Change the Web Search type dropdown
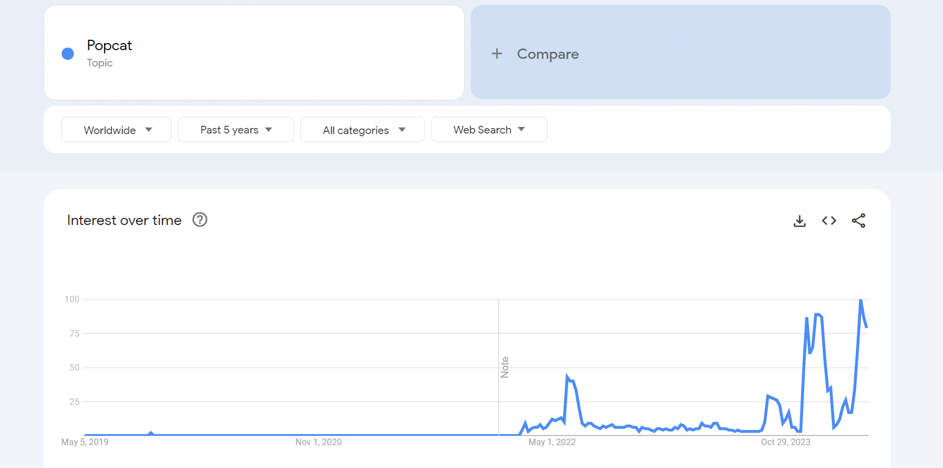The image size is (943, 468). coord(489,130)
